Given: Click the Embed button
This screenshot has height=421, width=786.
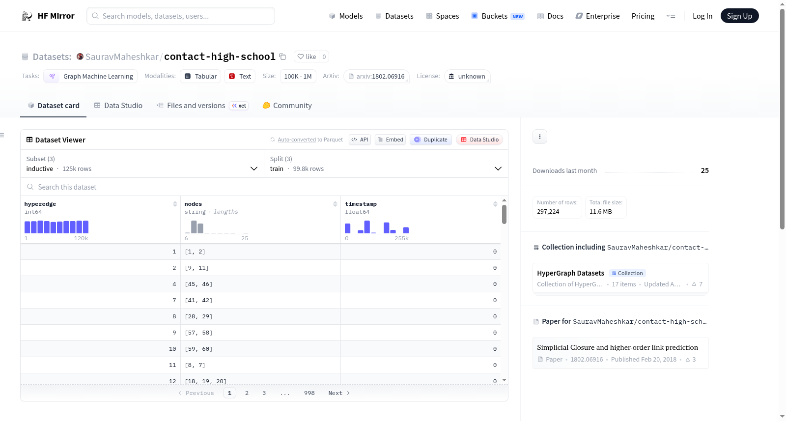Looking at the screenshot, I should (x=391, y=140).
